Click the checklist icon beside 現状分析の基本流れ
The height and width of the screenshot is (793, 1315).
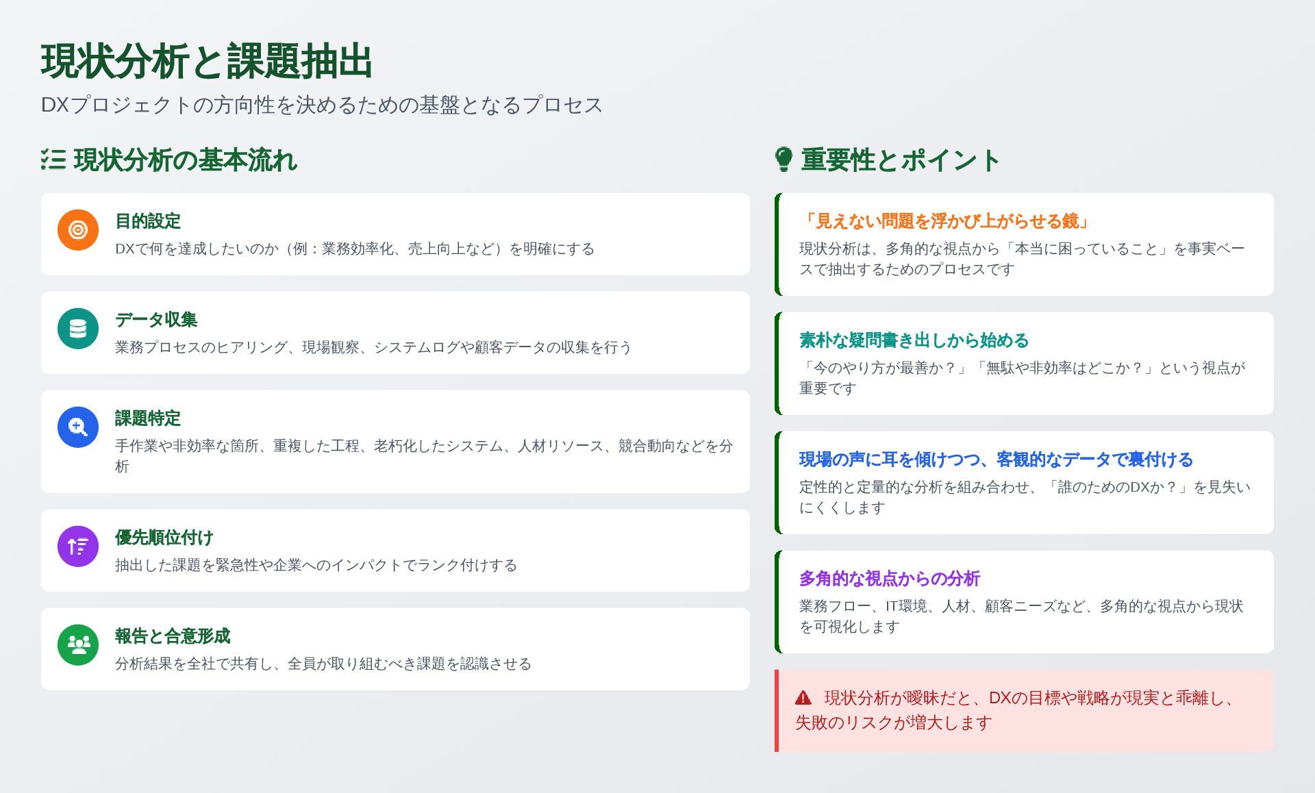coord(54,160)
